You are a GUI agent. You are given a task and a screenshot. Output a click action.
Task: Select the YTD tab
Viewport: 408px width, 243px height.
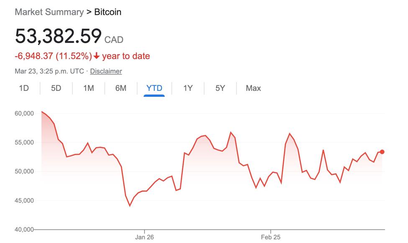(154, 88)
